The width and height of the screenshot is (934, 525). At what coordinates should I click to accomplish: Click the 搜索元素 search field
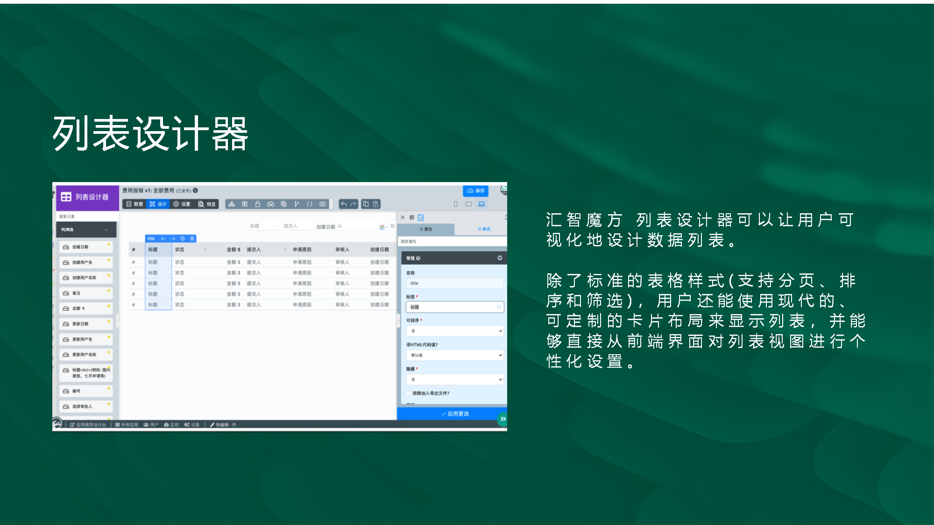[87, 217]
